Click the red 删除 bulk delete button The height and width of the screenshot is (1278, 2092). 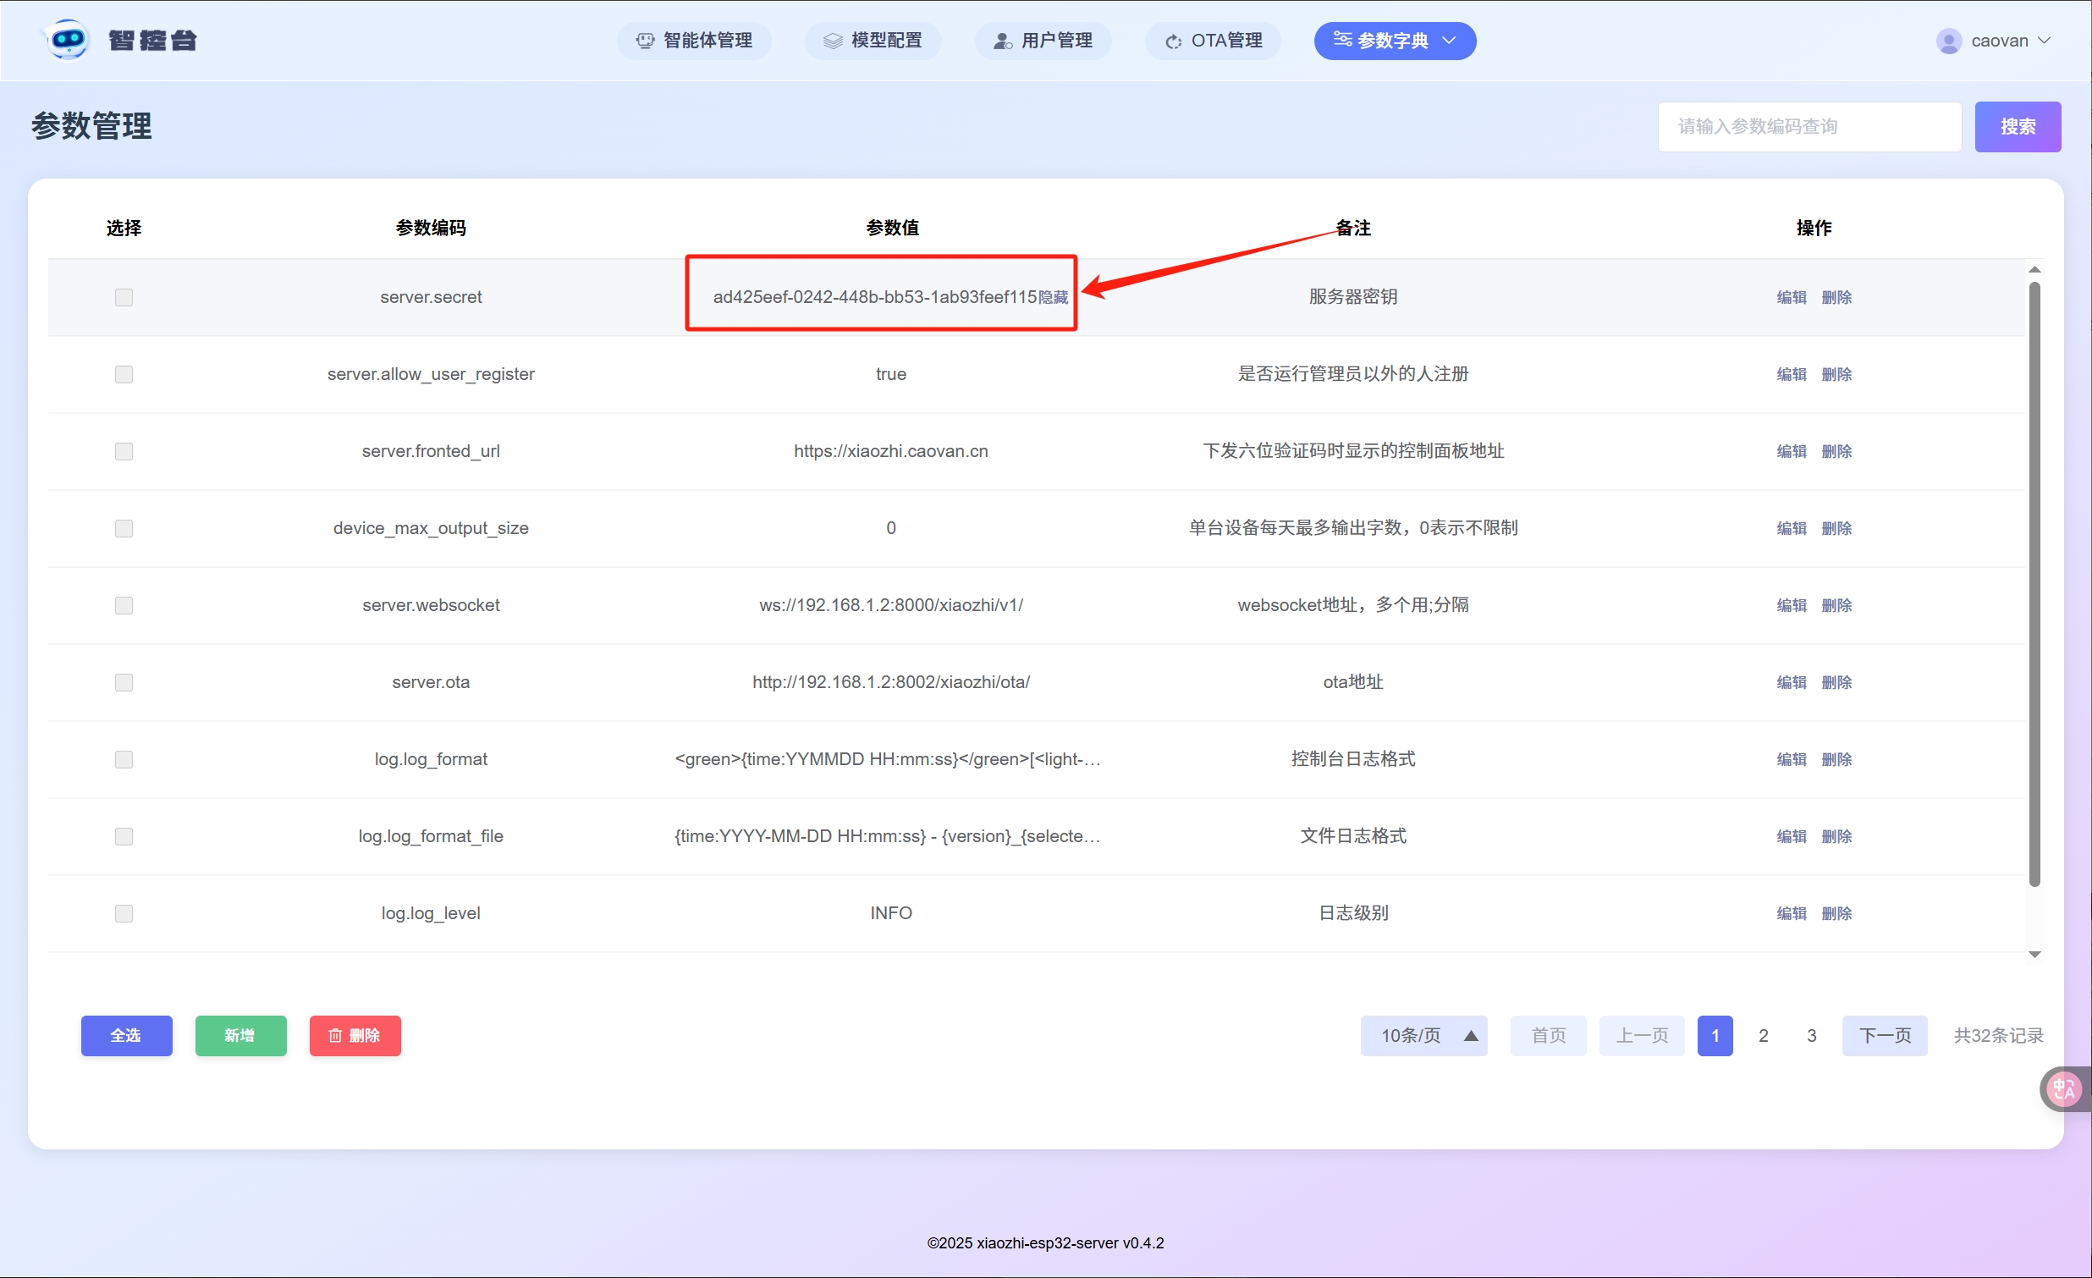[x=355, y=1036]
